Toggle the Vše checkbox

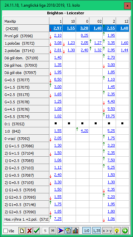point(6,231)
